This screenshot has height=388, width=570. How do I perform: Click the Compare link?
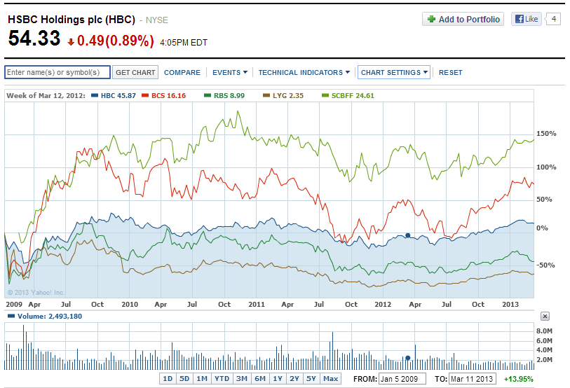(x=182, y=72)
